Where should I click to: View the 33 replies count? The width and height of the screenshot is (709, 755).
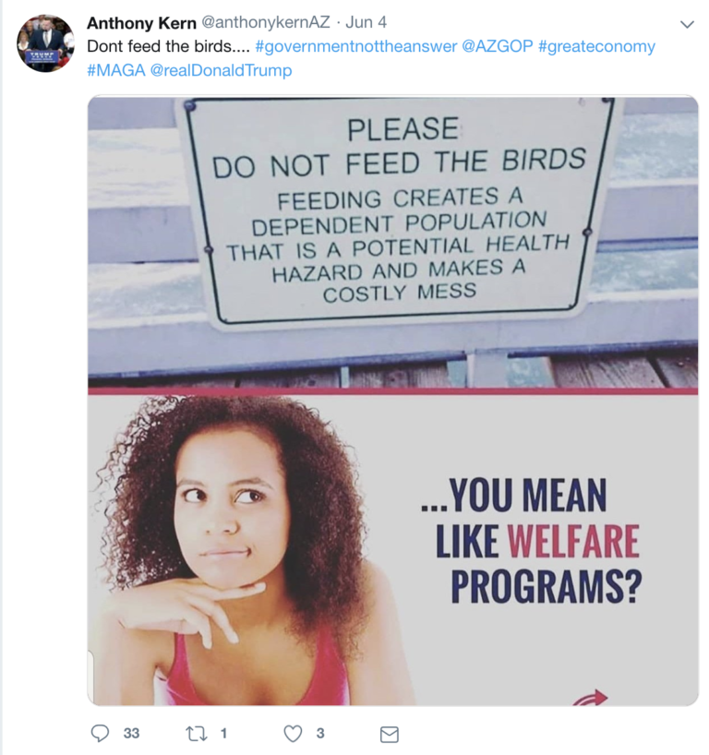(x=131, y=734)
